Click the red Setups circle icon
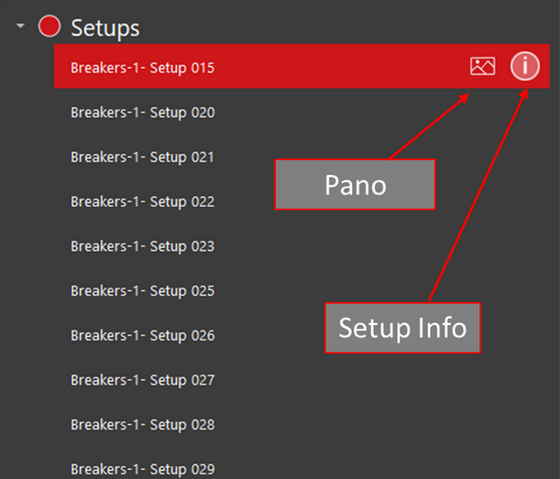Screen dimensions: 560x479 (x=49, y=27)
